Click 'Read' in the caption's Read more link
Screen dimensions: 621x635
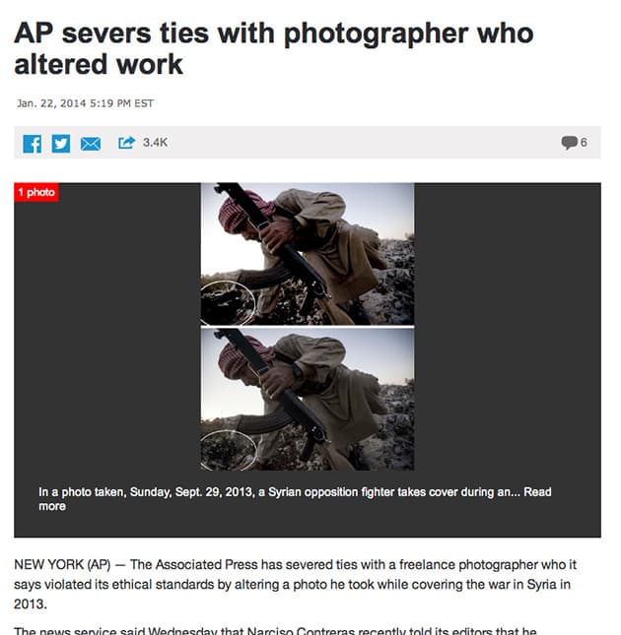click(x=537, y=491)
